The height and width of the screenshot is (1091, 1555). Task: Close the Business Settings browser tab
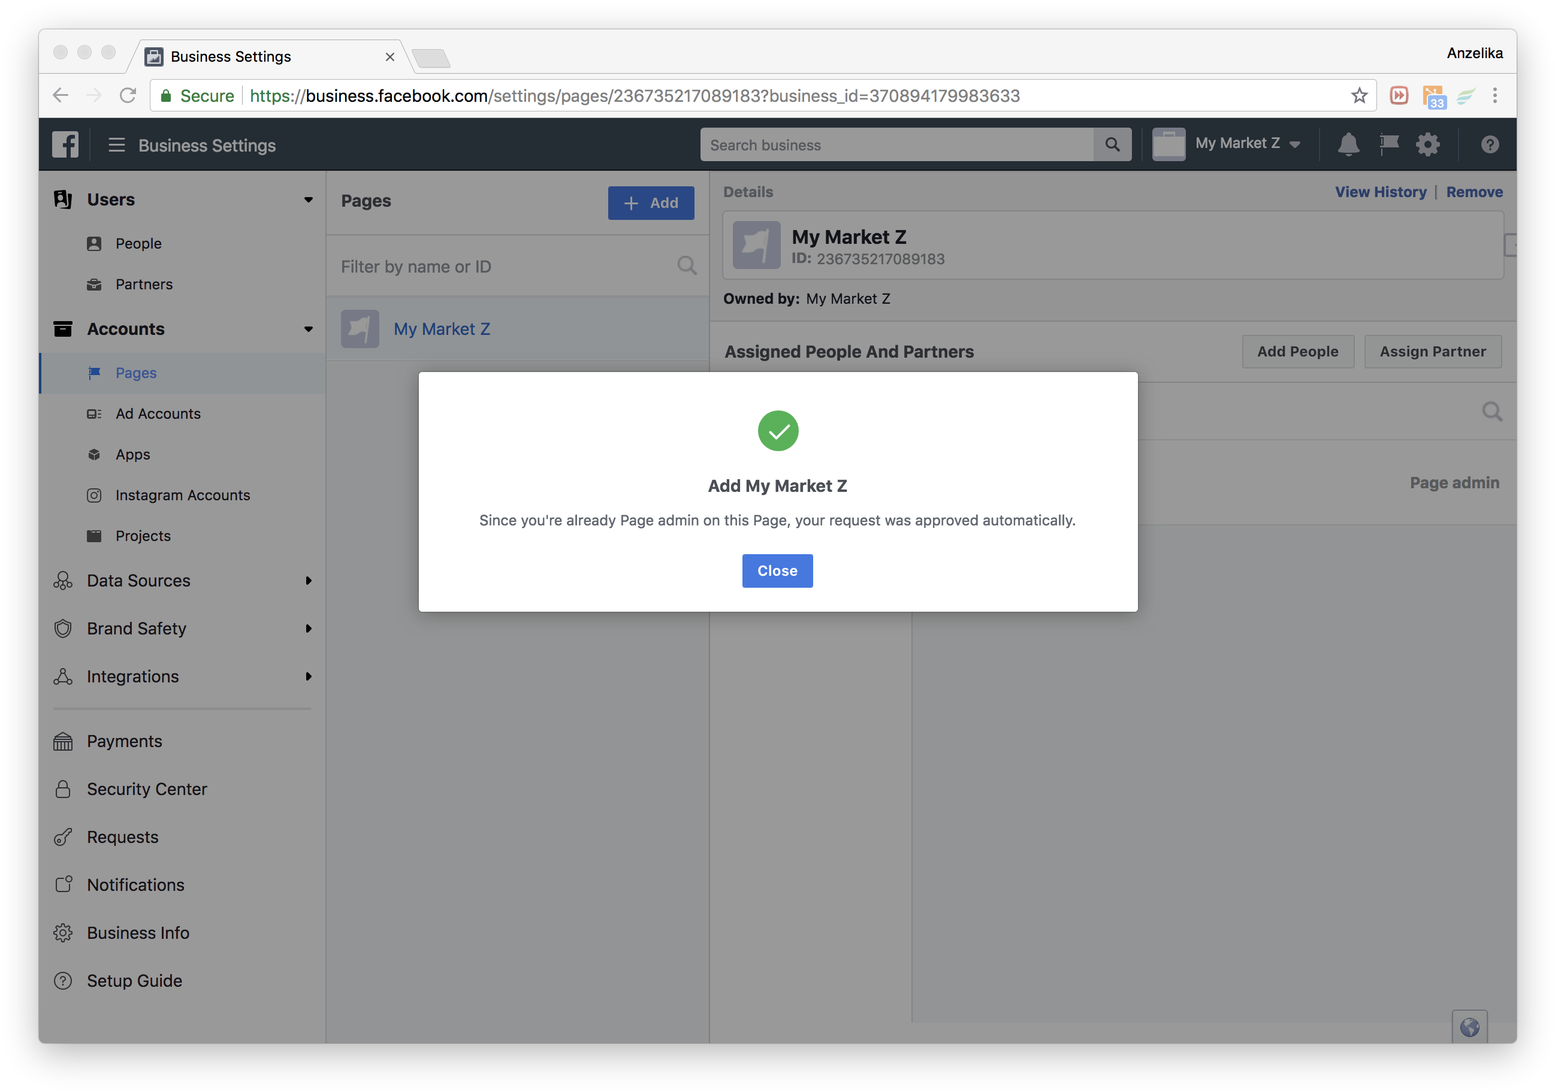coord(390,57)
